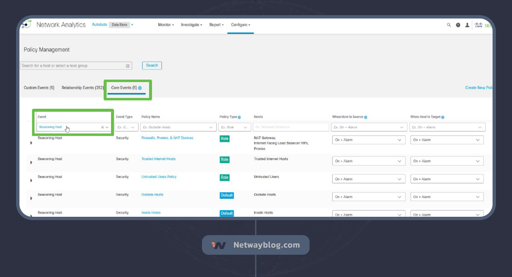The height and width of the screenshot is (277, 512).
Task: Switch to Relationship Events tab
Action: tap(82, 88)
